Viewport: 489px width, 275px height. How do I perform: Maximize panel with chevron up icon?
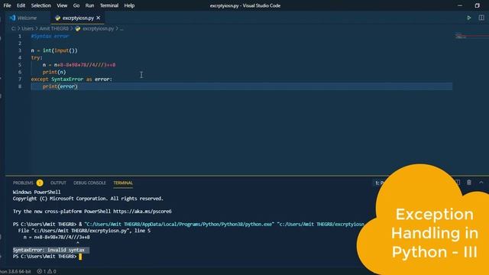coord(481,183)
